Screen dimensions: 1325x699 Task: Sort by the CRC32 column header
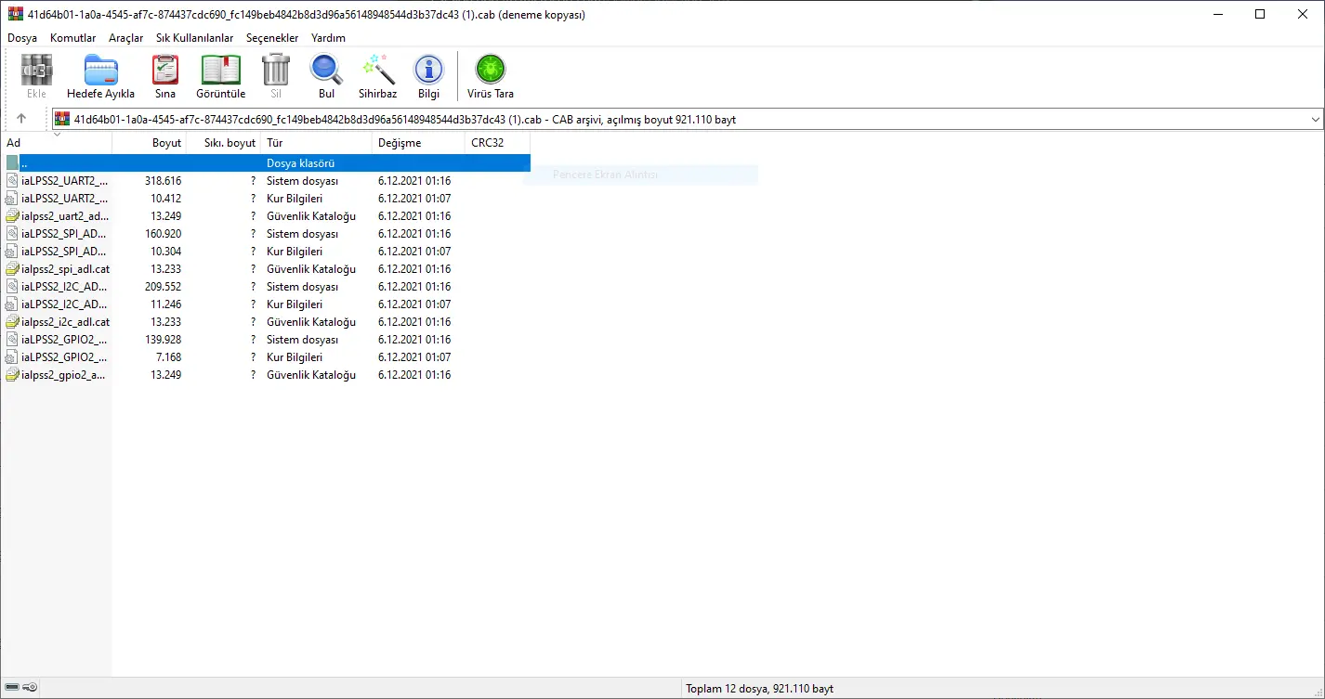click(x=498, y=143)
